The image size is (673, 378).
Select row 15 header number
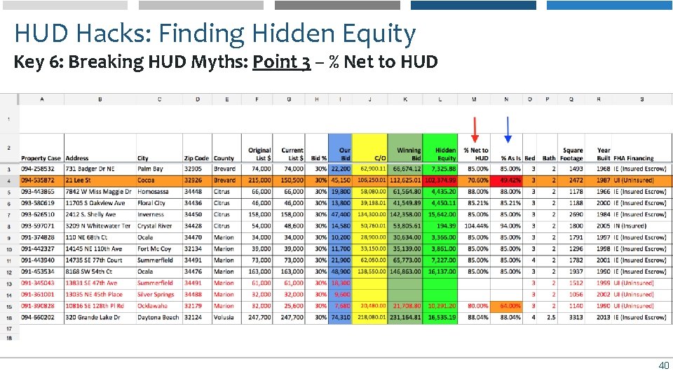(9, 307)
